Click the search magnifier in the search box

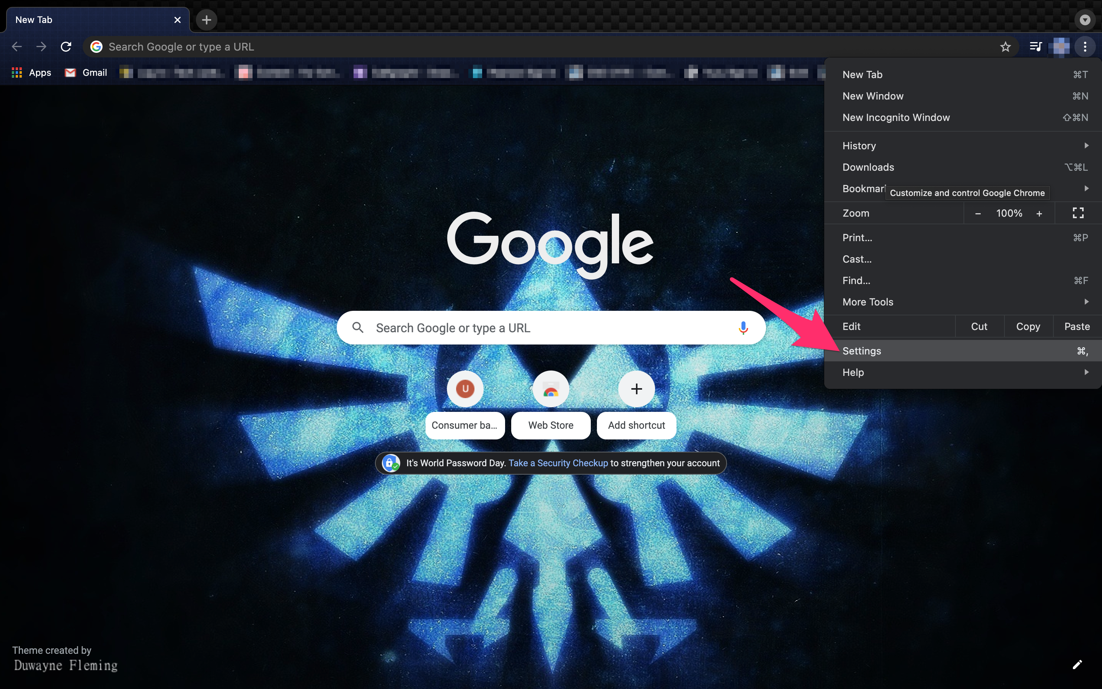358,328
